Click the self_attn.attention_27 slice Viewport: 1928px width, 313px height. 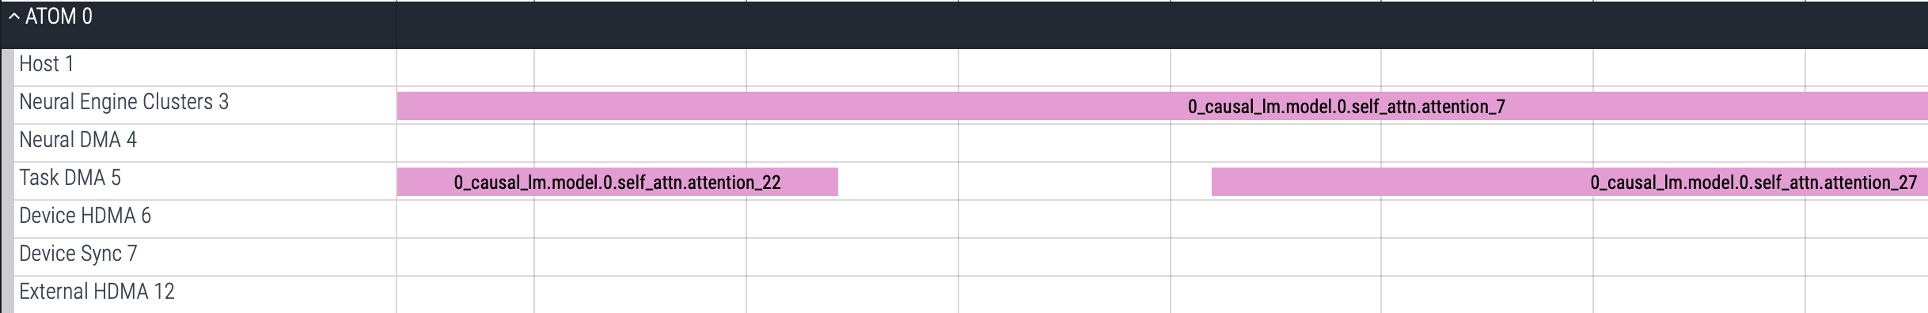pyautogui.click(x=1569, y=182)
